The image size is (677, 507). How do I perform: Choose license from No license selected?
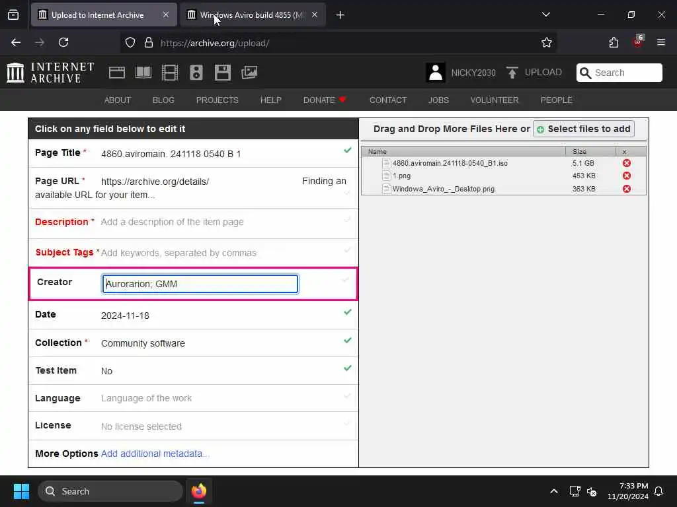point(141,426)
